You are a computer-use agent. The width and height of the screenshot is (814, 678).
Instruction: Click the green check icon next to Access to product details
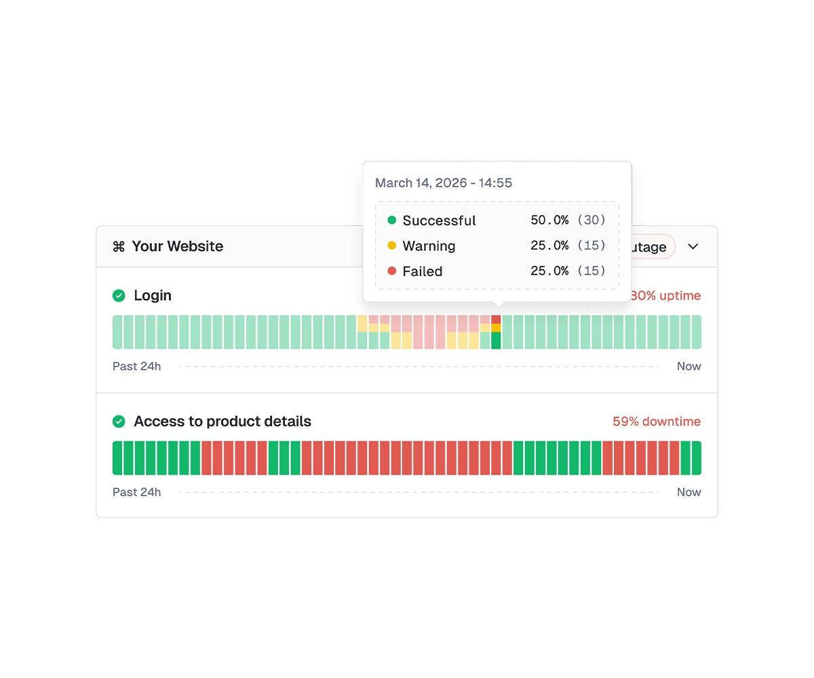click(119, 422)
